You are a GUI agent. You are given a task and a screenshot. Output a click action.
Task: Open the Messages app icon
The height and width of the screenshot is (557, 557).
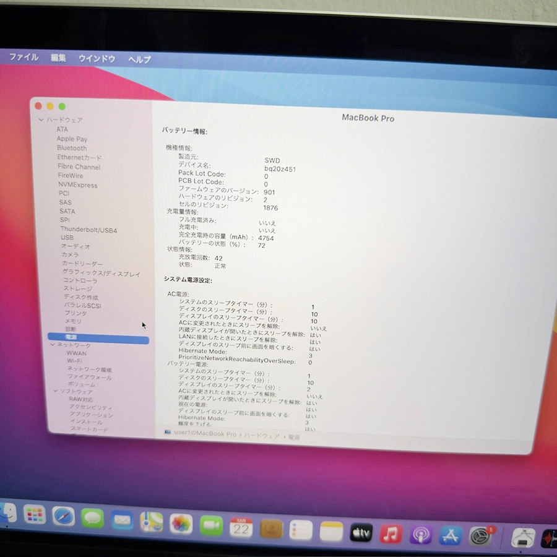tap(93, 517)
